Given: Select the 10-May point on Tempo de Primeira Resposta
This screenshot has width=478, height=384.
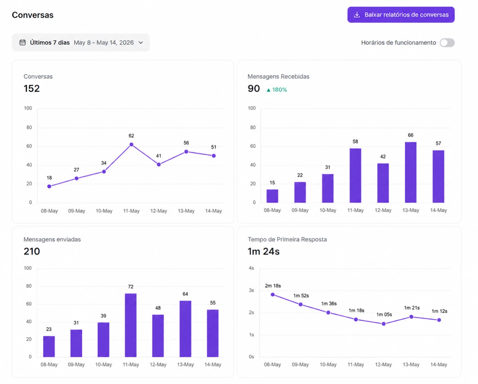Looking at the screenshot, I should pos(328,313).
